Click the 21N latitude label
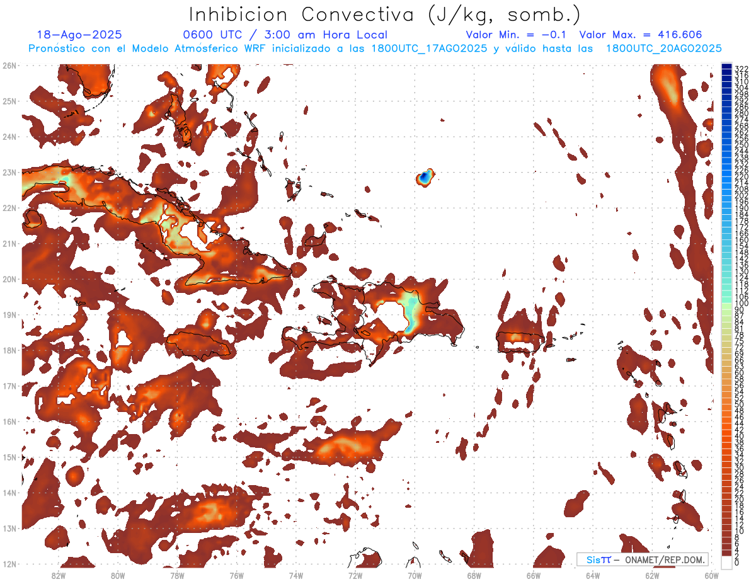The height and width of the screenshot is (584, 756). (x=9, y=243)
